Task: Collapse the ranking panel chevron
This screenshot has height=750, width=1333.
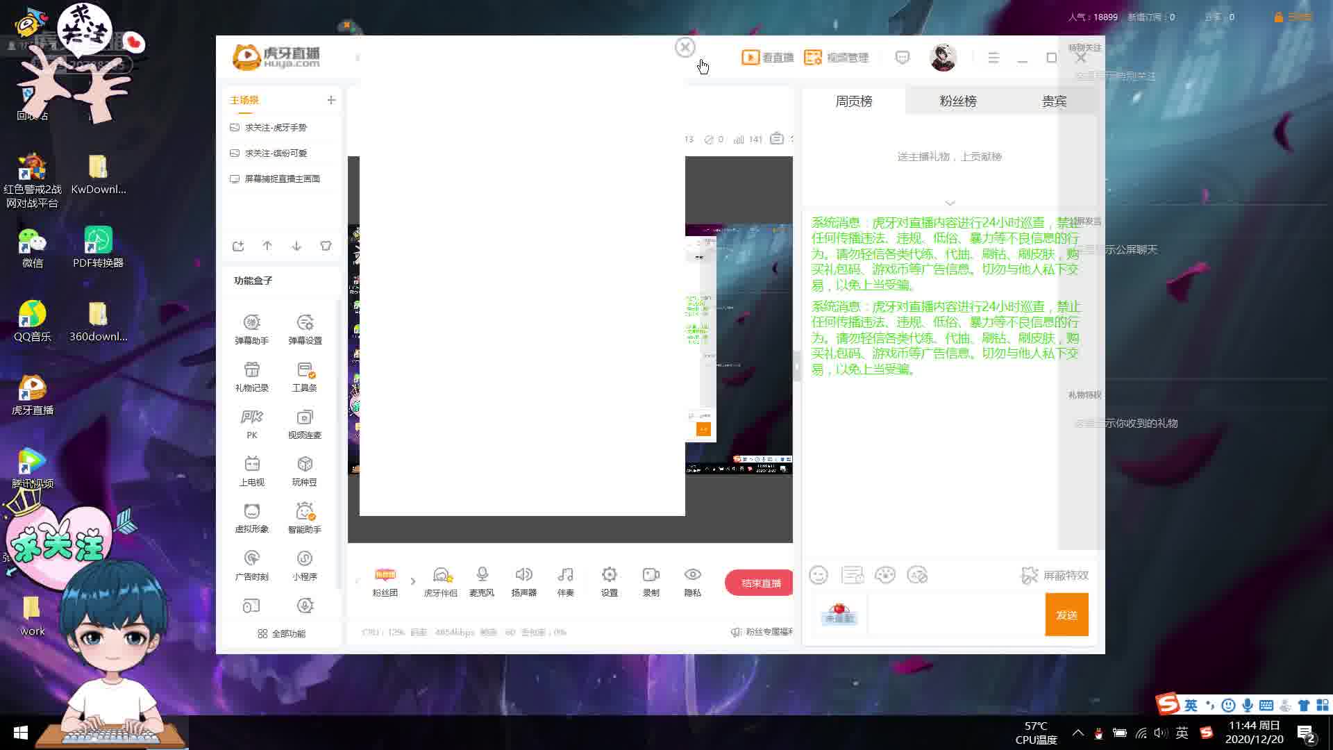Action: (950, 203)
